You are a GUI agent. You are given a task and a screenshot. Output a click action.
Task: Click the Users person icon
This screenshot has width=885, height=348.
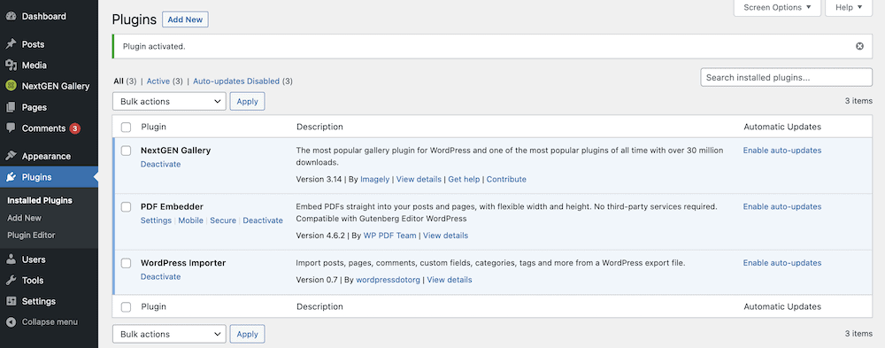[x=11, y=259]
